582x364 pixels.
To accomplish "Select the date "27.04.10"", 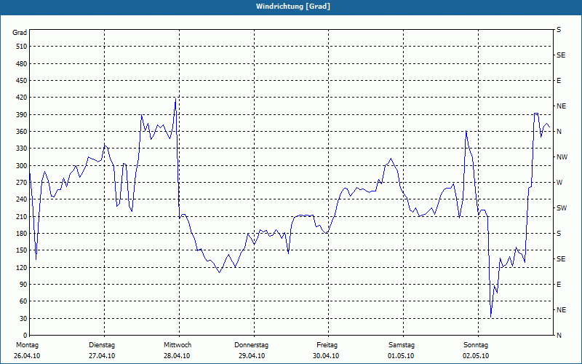I will pos(102,356).
